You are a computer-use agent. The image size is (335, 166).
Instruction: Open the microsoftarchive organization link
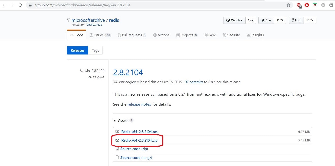88,20
